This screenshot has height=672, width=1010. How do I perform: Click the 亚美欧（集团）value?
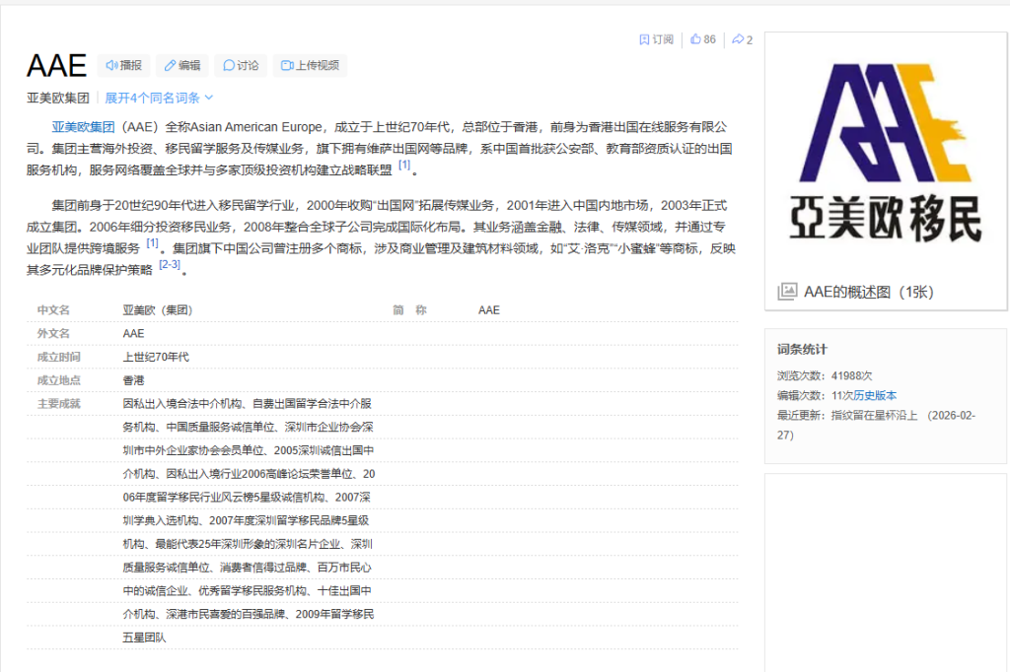(x=158, y=310)
